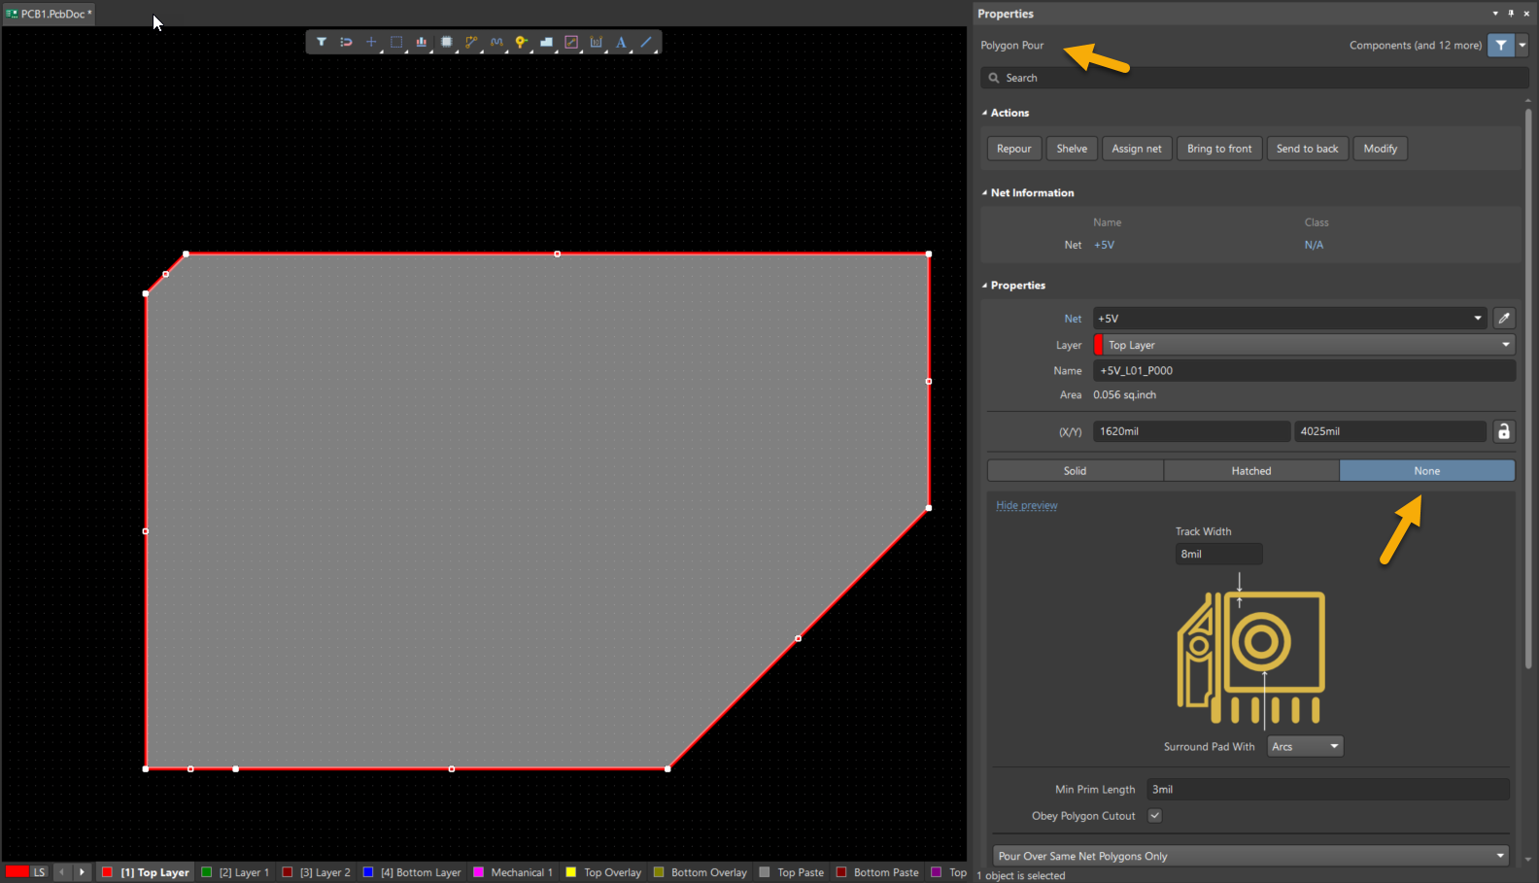
Task: Toggle the X/Y position lock
Action: tap(1503, 431)
